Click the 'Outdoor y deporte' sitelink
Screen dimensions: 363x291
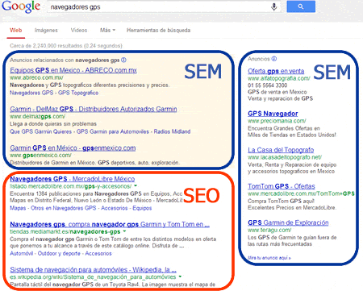coord(59,253)
